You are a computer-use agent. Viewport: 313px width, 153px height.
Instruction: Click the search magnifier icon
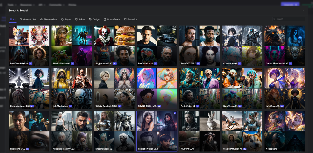[x=275, y=19]
